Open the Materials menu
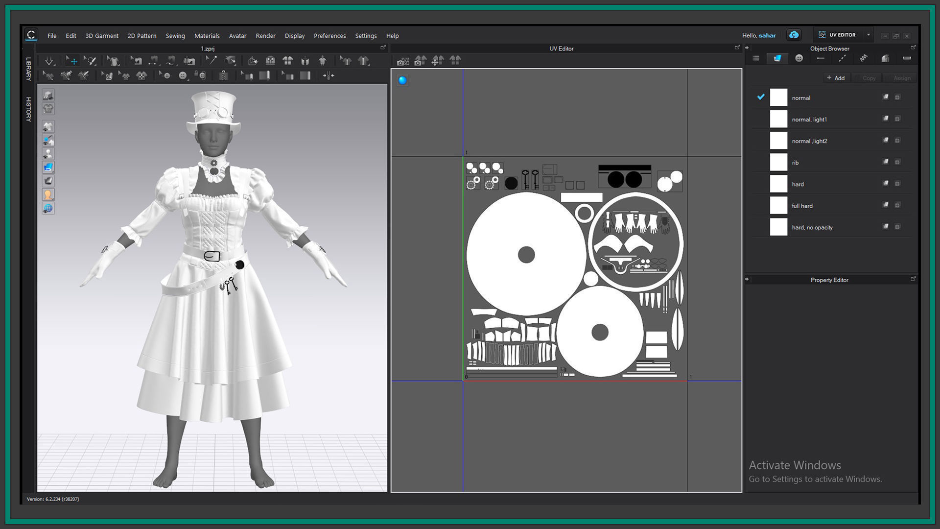Image resolution: width=940 pixels, height=529 pixels. pyautogui.click(x=207, y=36)
